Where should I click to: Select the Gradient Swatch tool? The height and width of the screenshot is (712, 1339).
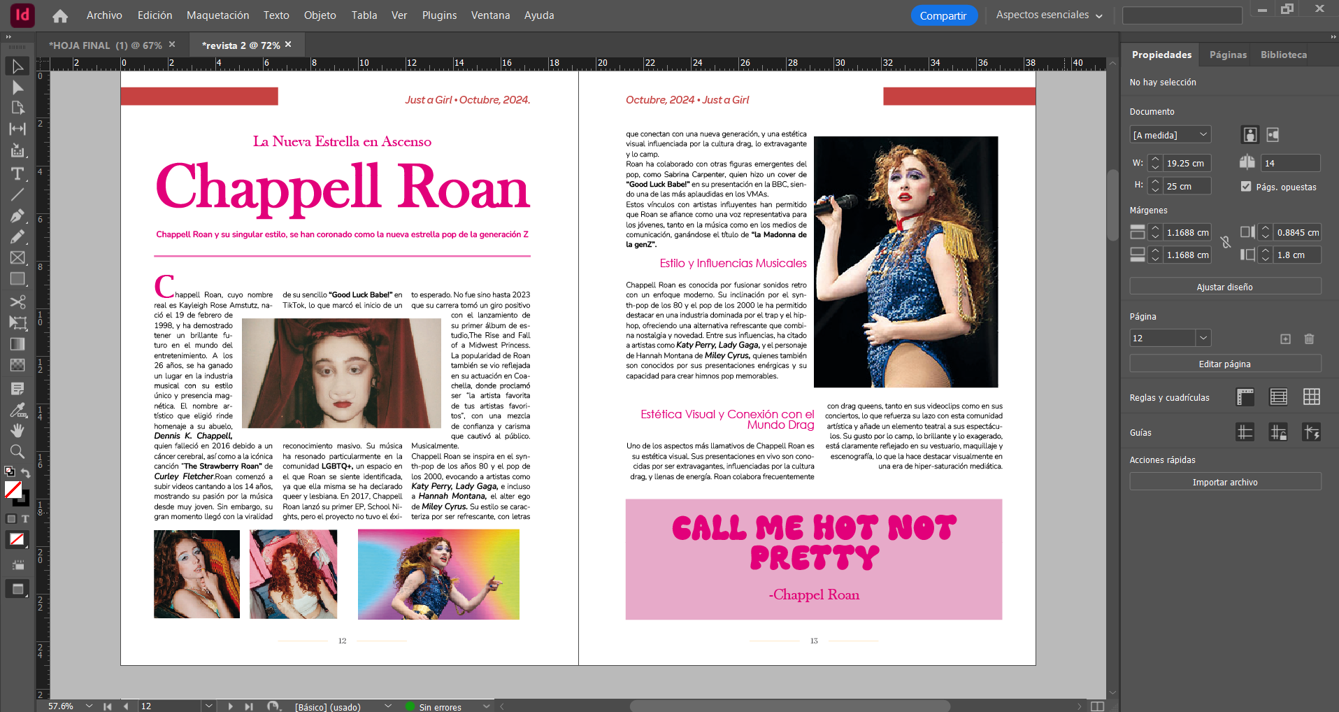[x=17, y=344]
